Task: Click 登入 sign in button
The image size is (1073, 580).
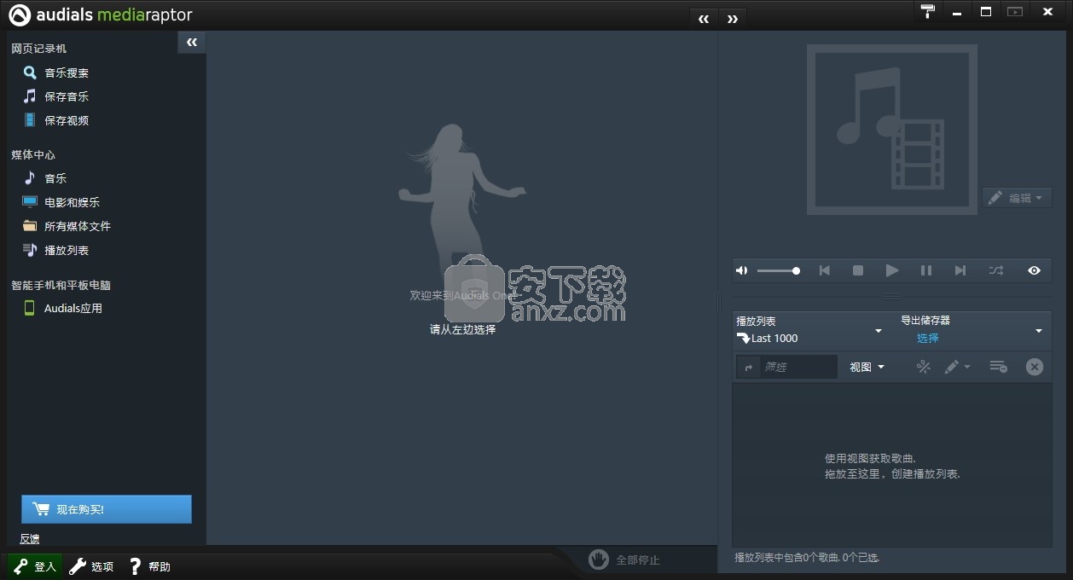Action: (x=35, y=566)
